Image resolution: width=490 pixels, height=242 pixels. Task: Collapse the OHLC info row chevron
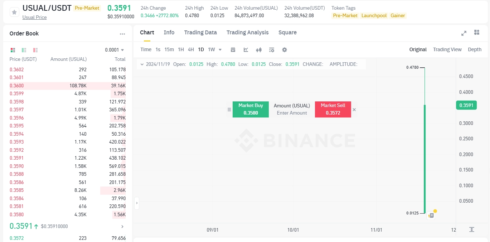tap(142, 64)
